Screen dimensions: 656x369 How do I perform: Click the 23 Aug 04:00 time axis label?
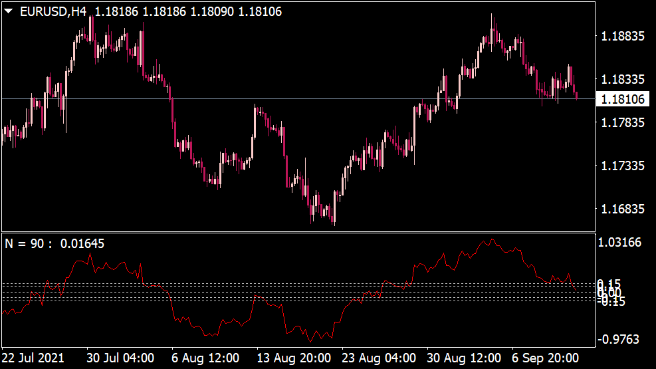point(379,358)
